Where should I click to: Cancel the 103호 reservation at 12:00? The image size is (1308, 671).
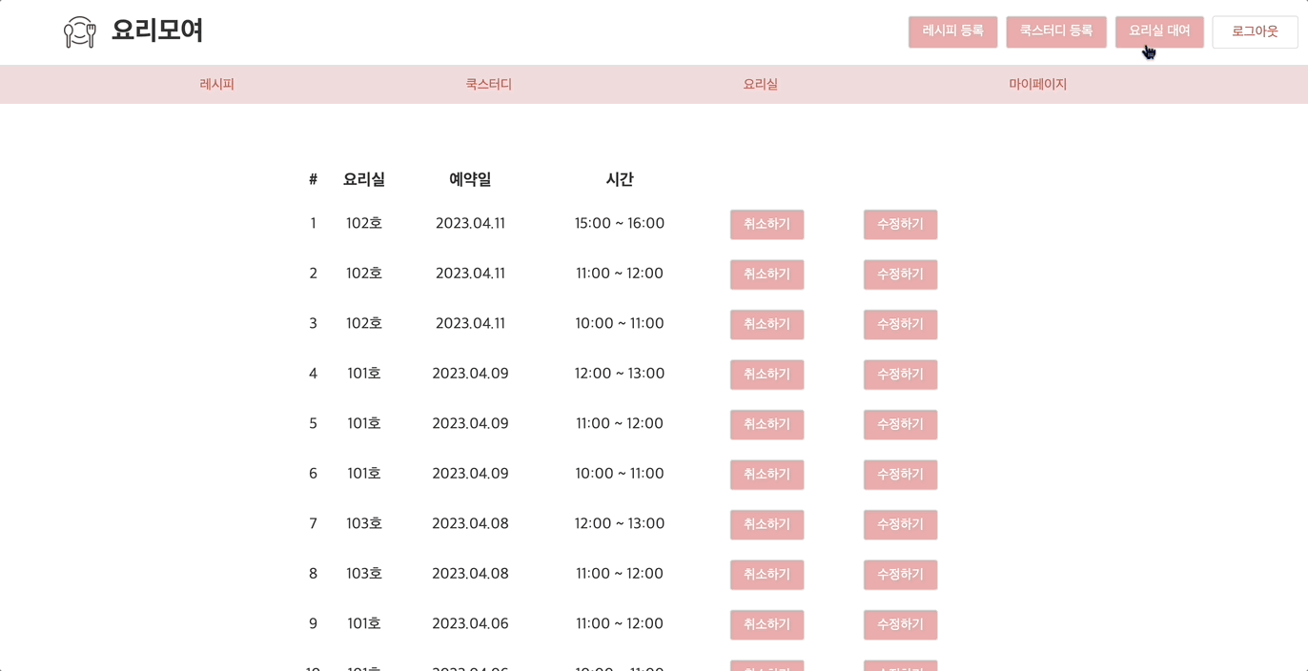point(766,524)
